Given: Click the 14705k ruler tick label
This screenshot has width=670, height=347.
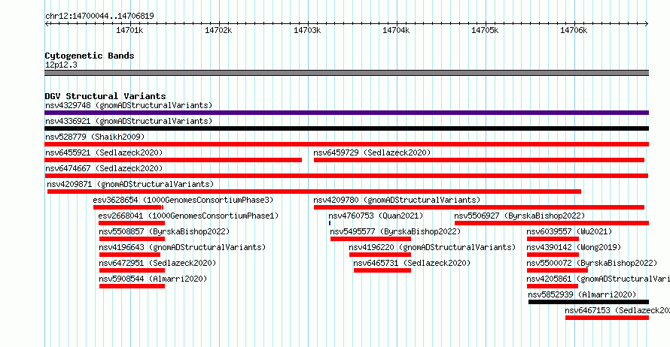Looking at the screenshot, I should coord(485,30).
